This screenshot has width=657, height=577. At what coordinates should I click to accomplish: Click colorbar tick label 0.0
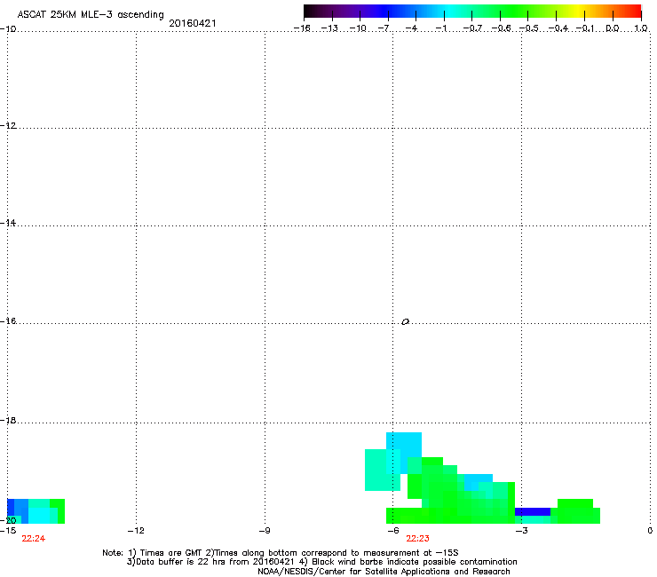tap(613, 28)
